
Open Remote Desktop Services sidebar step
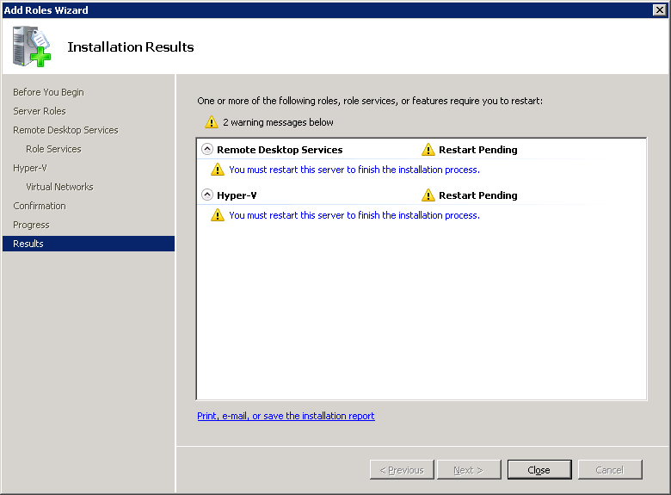coord(65,130)
